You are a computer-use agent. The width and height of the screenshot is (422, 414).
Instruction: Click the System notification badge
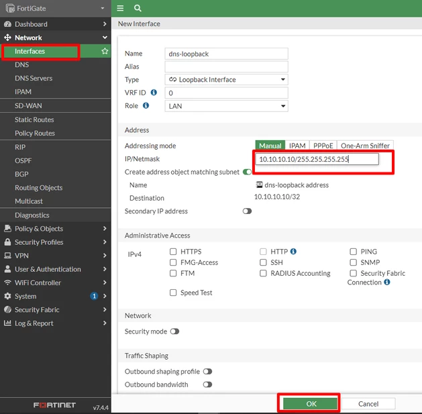click(x=94, y=296)
